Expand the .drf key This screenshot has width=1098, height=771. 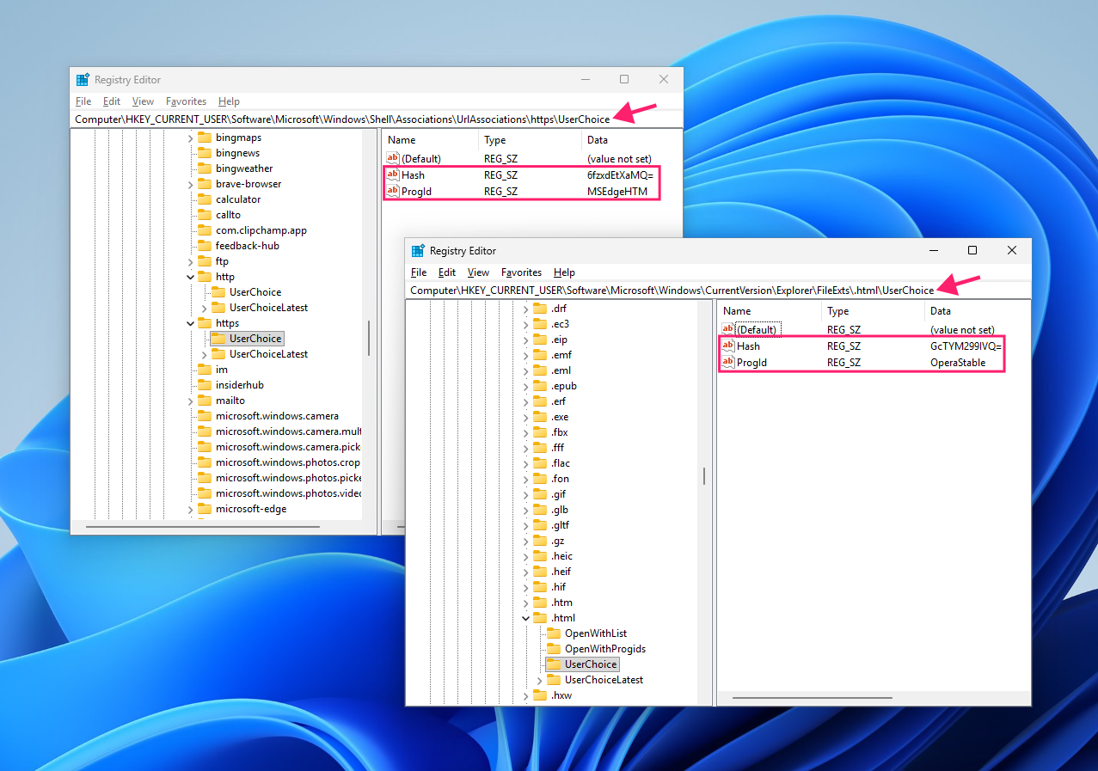click(x=525, y=309)
